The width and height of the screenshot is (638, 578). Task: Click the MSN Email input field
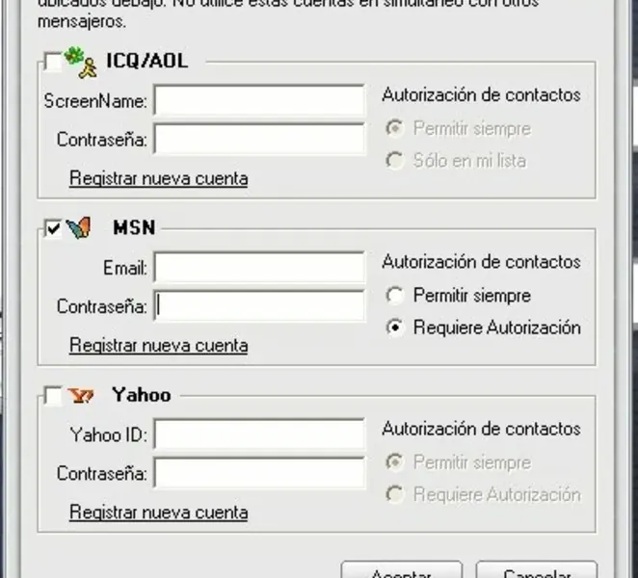259,267
